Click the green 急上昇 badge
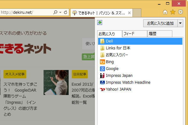The height and width of the screenshot is (125, 188). tap(88, 57)
